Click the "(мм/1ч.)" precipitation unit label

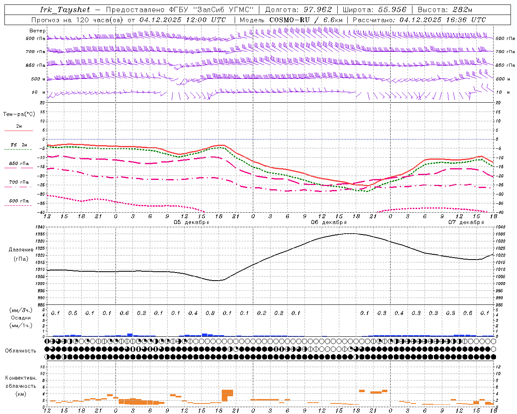tap(21, 325)
